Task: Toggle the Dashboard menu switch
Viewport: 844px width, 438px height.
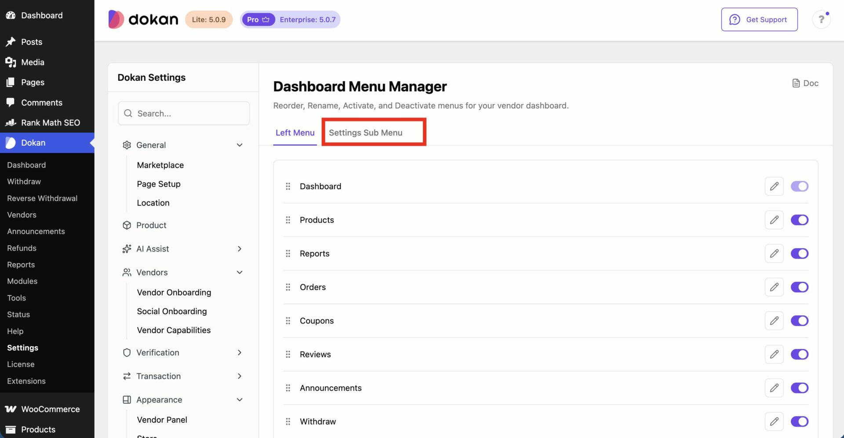Action: [x=800, y=186]
